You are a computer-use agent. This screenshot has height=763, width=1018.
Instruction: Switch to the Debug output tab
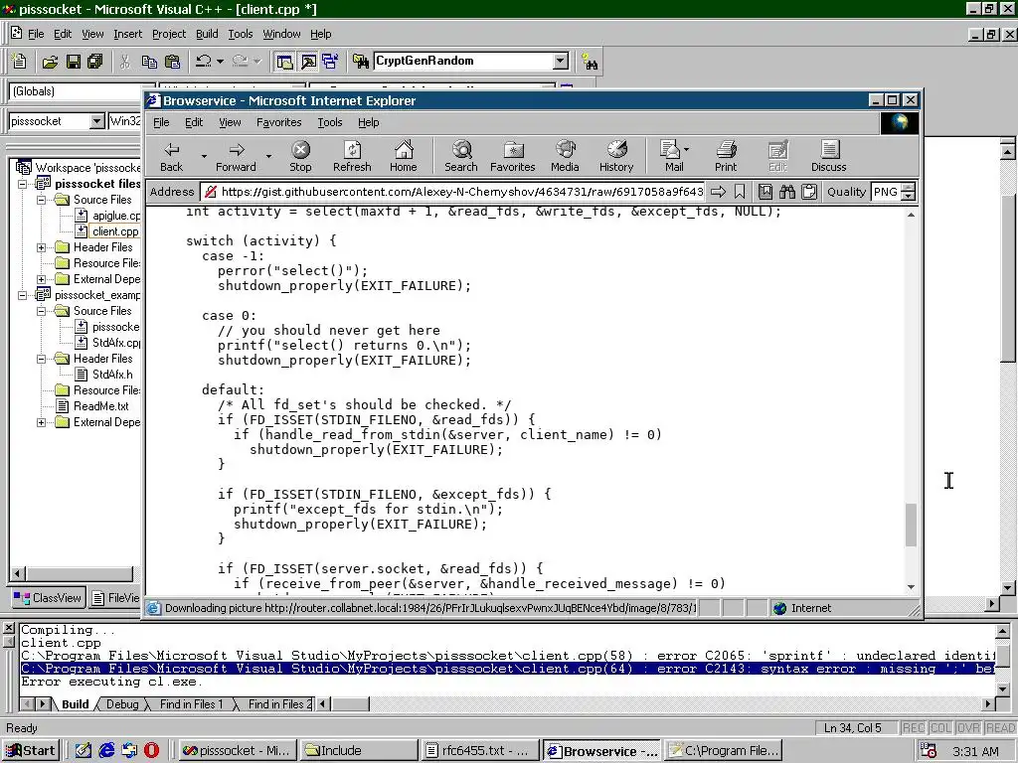click(x=122, y=704)
